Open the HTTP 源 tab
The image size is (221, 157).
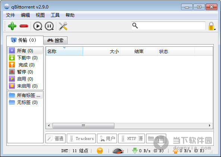[x=132, y=138]
